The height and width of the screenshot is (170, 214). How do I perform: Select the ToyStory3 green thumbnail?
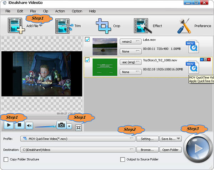(x=105, y=67)
